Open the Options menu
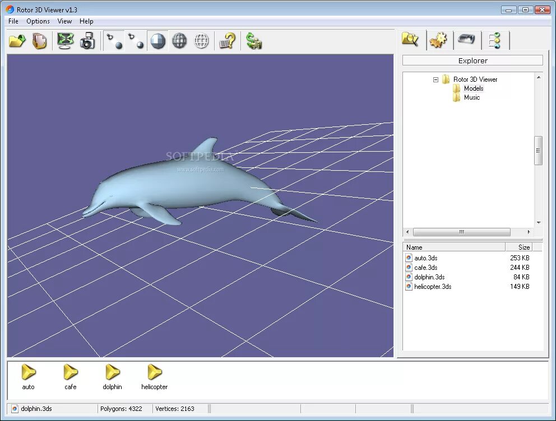The width and height of the screenshot is (556, 421). (38, 21)
